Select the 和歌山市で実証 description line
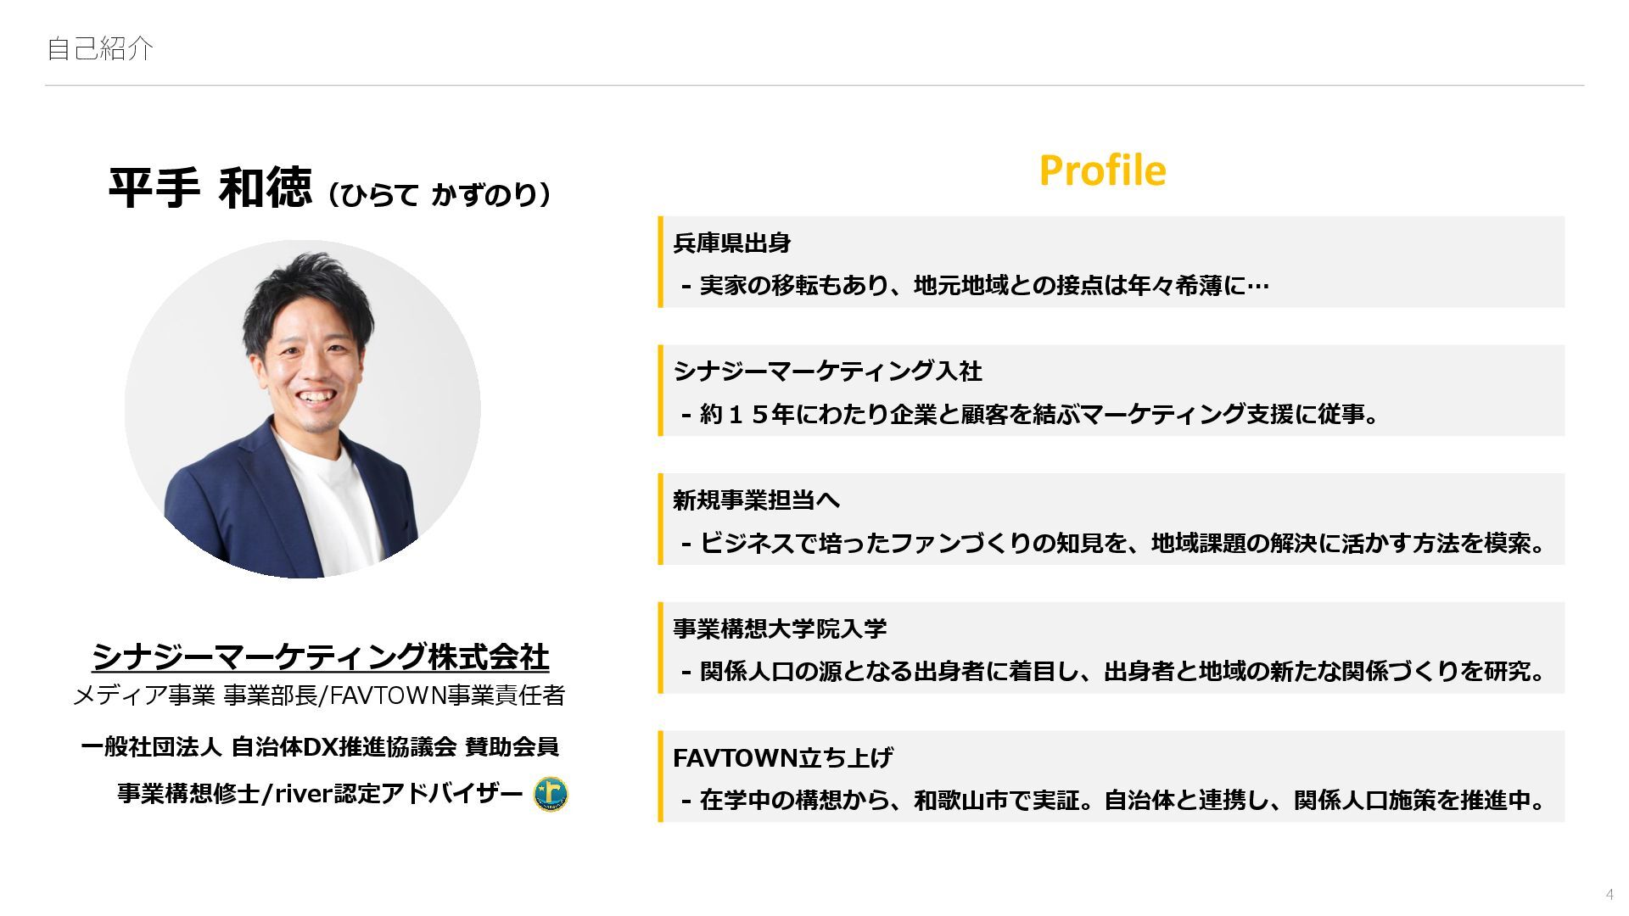This screenshot has height=916, width=1629. coord(1115,800)
